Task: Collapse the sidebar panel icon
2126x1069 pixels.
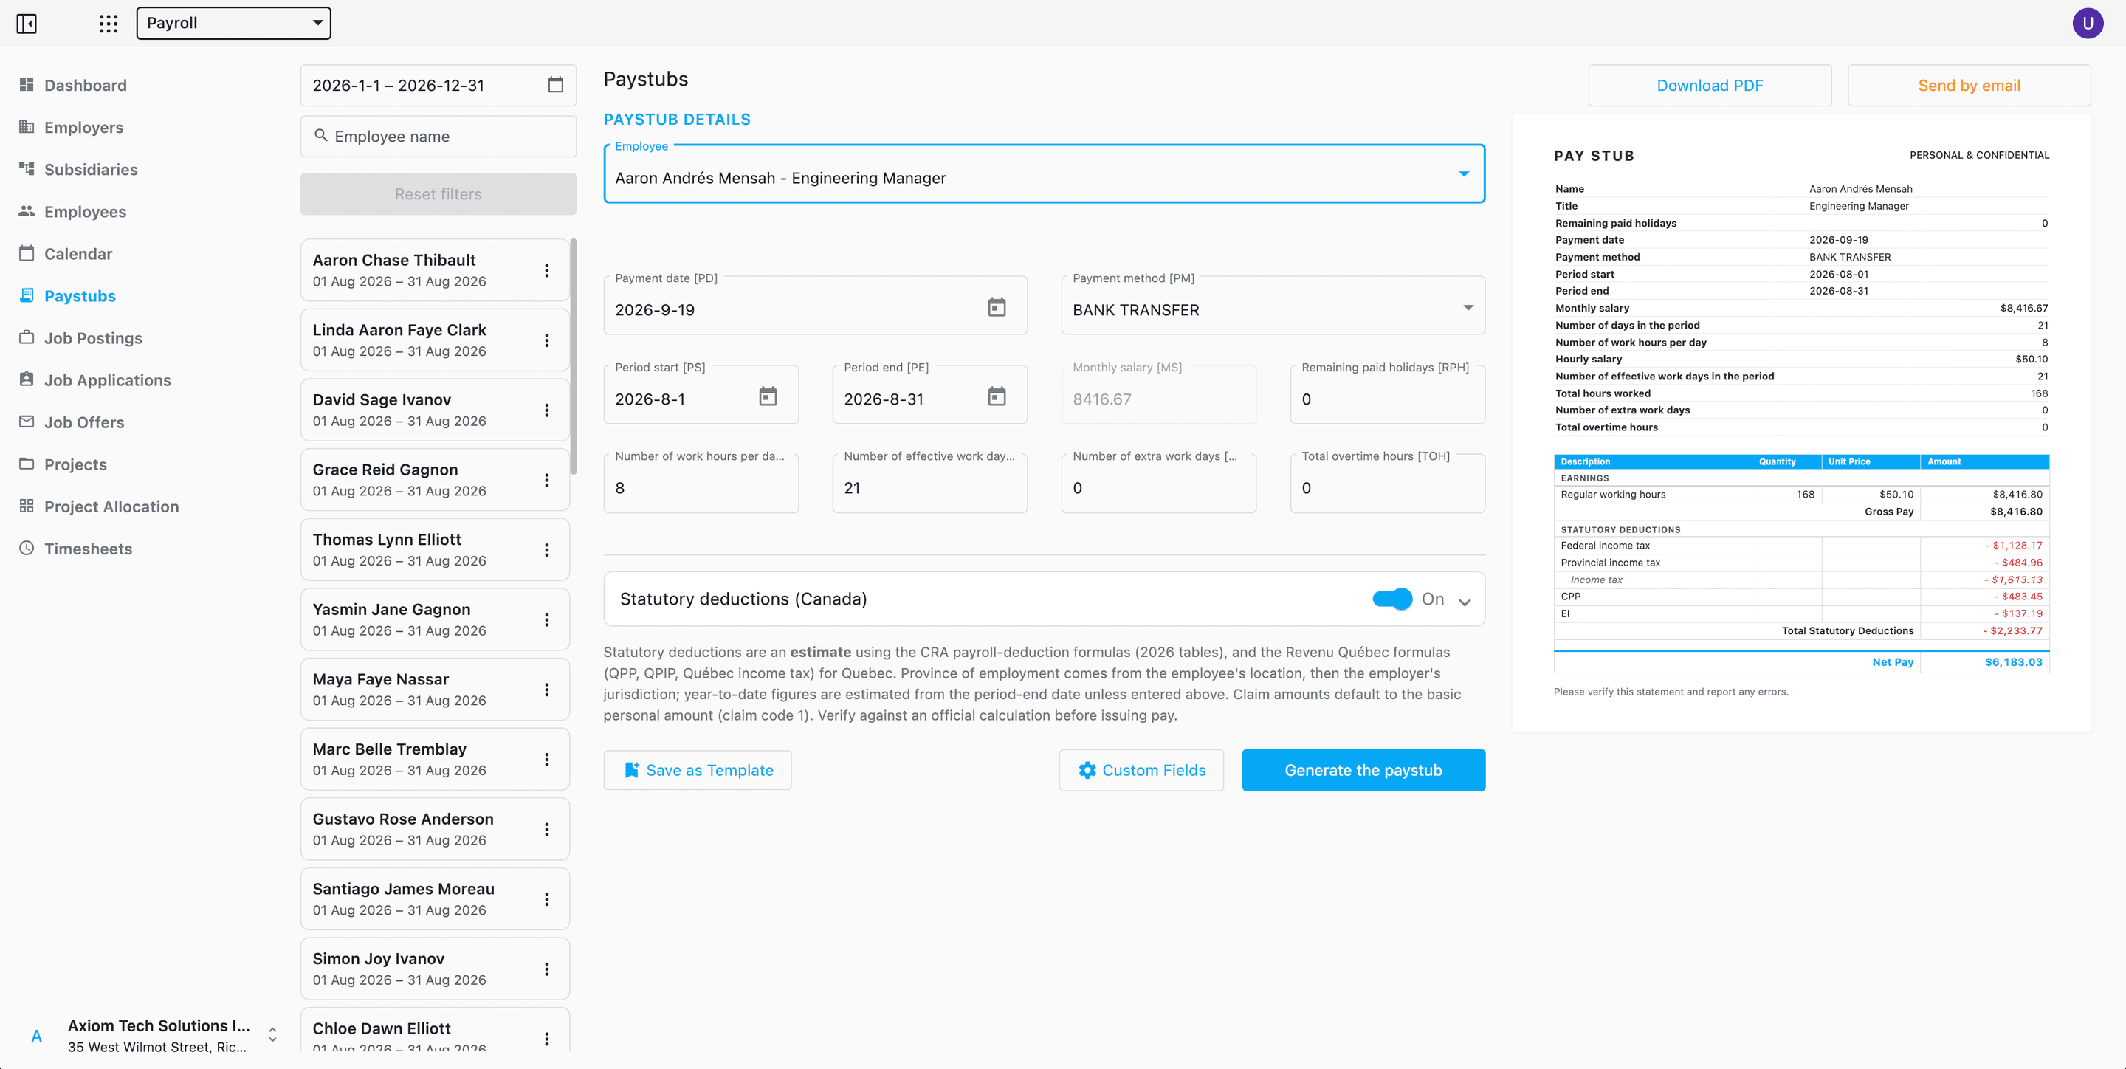Action: point(27,23)
